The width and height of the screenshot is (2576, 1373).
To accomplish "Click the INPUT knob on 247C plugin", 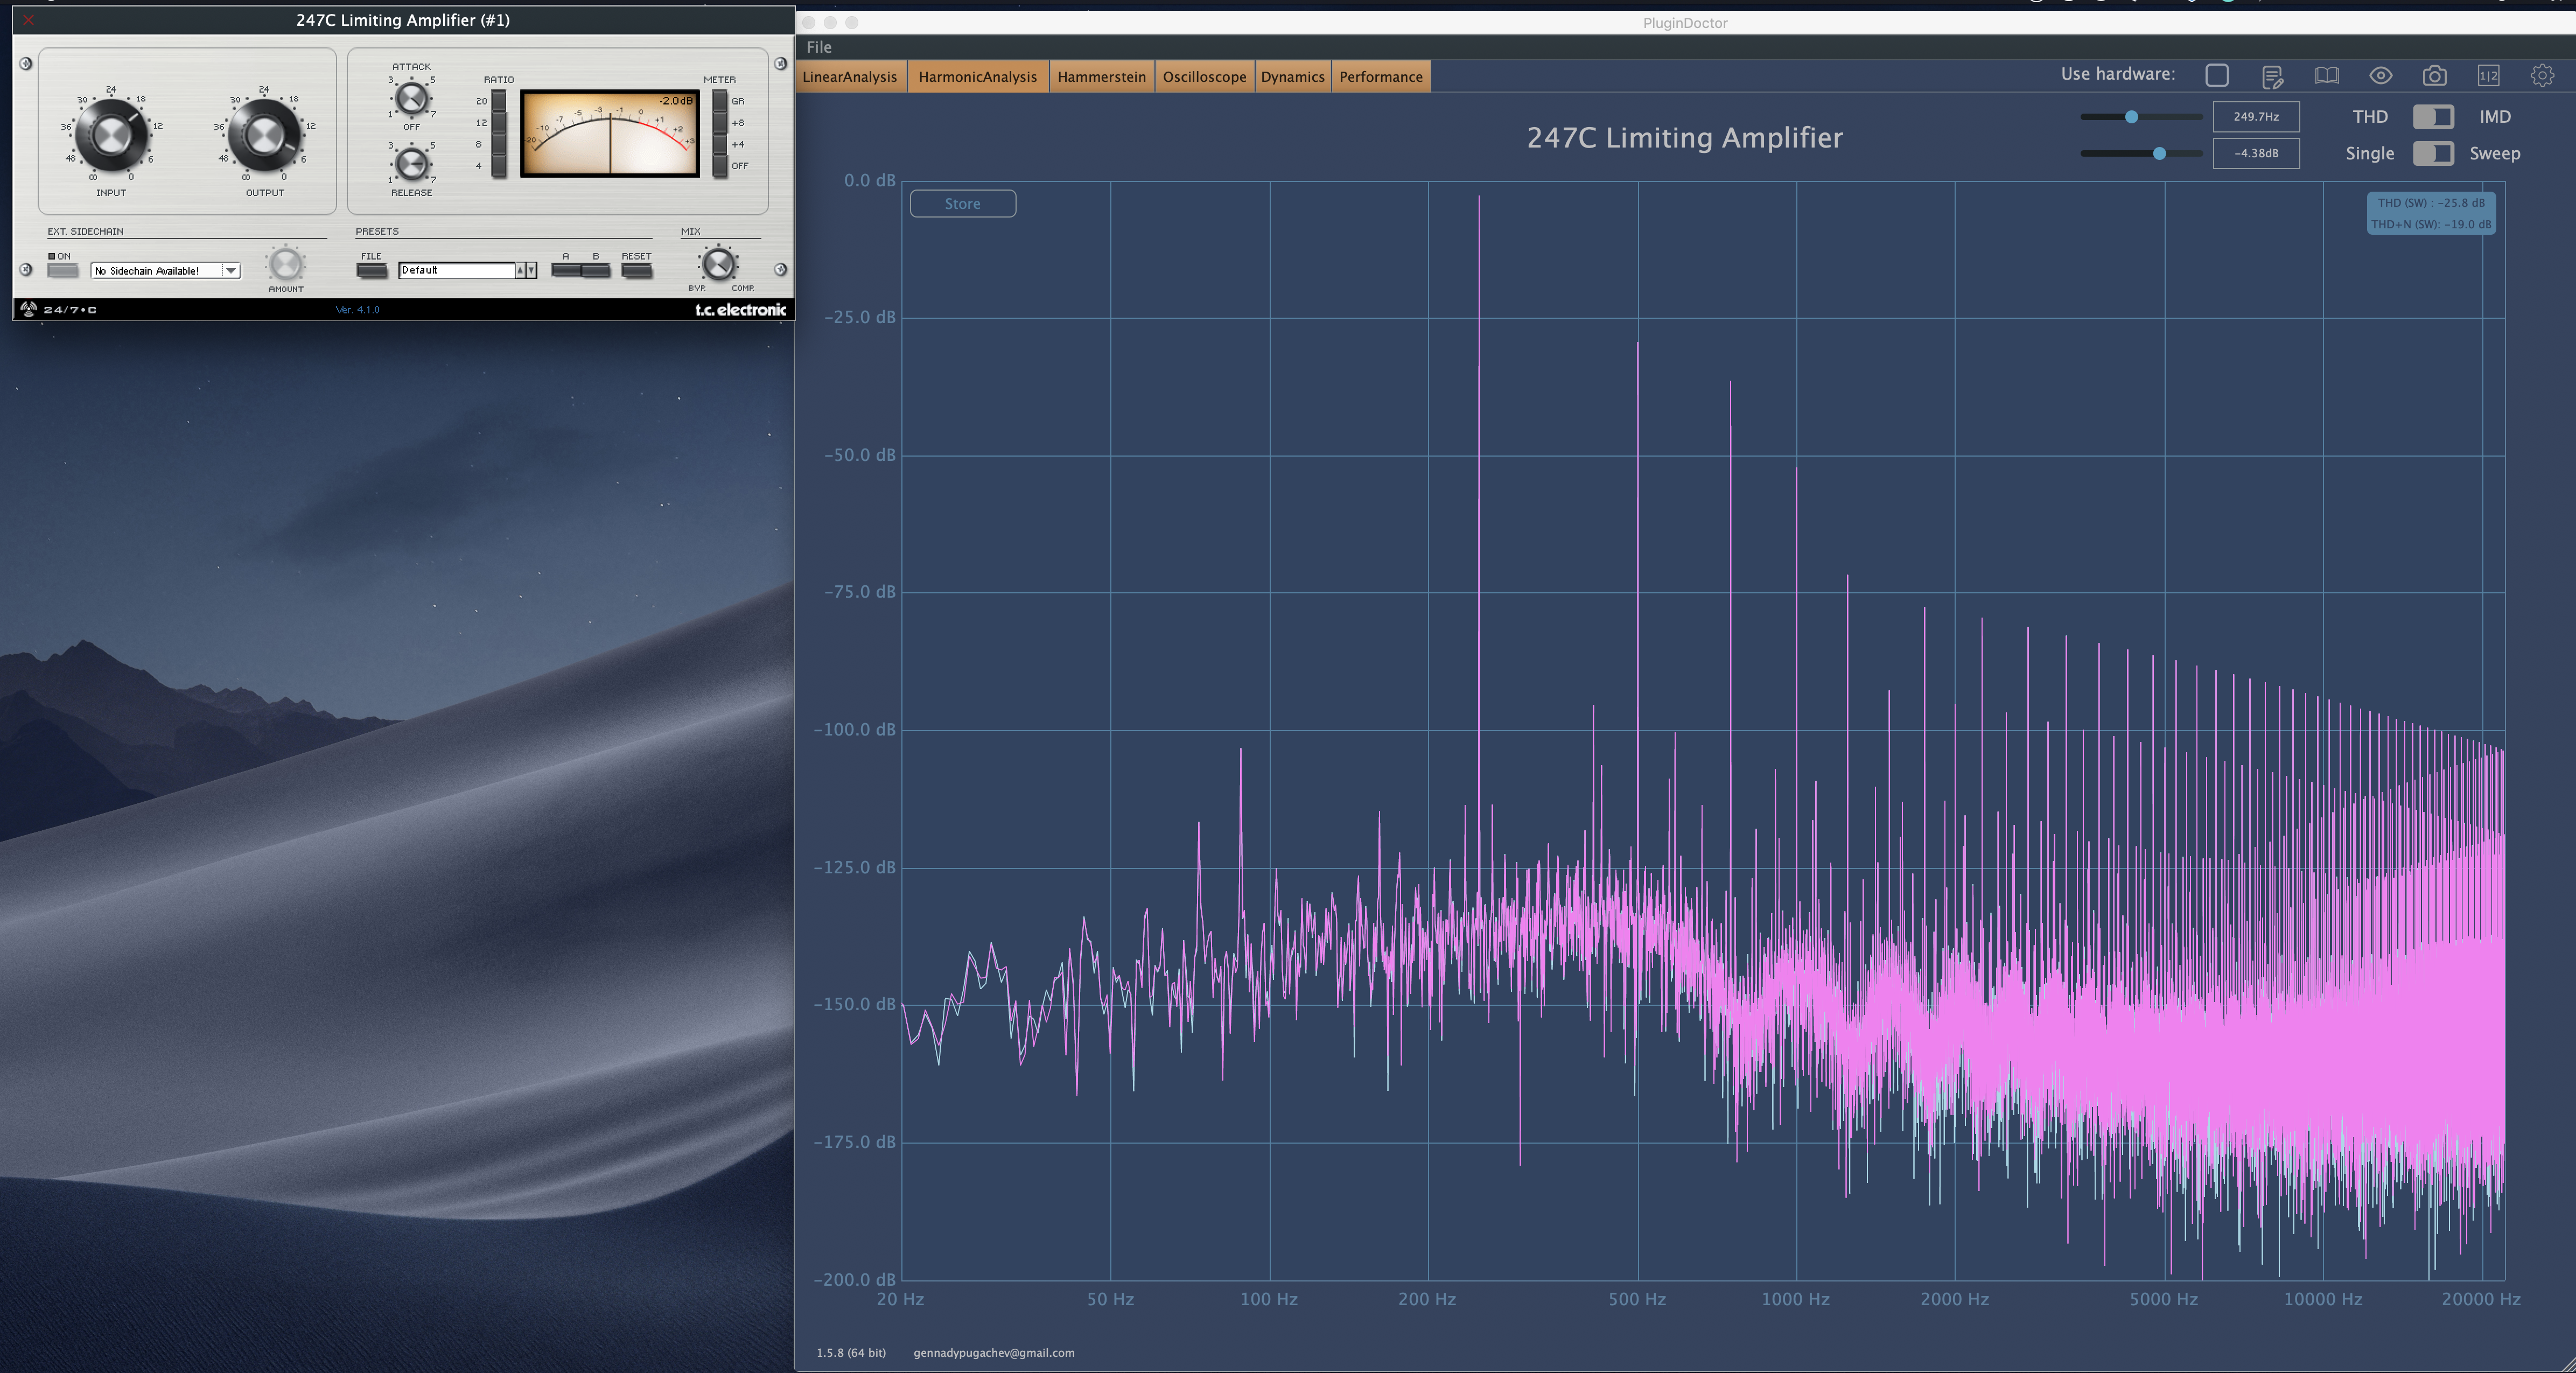I will coord(111,136).
